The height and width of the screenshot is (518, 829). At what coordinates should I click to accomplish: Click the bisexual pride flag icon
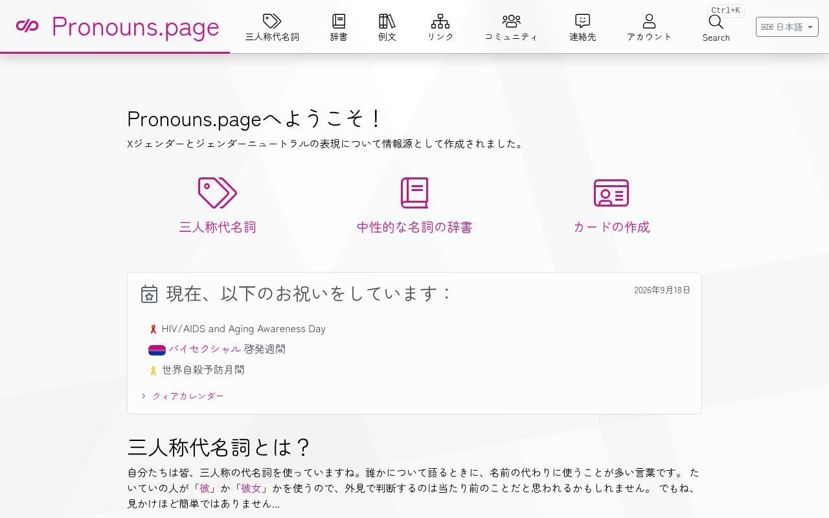pos(157,350)
